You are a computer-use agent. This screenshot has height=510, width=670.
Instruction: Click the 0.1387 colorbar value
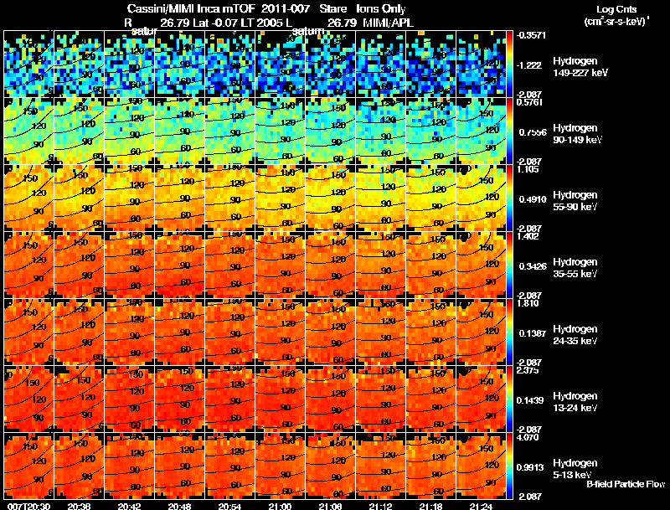click(533, 333)
